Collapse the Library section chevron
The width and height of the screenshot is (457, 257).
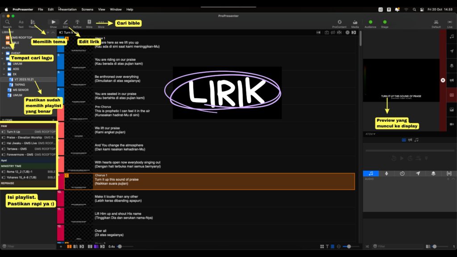tap(53, 32)
